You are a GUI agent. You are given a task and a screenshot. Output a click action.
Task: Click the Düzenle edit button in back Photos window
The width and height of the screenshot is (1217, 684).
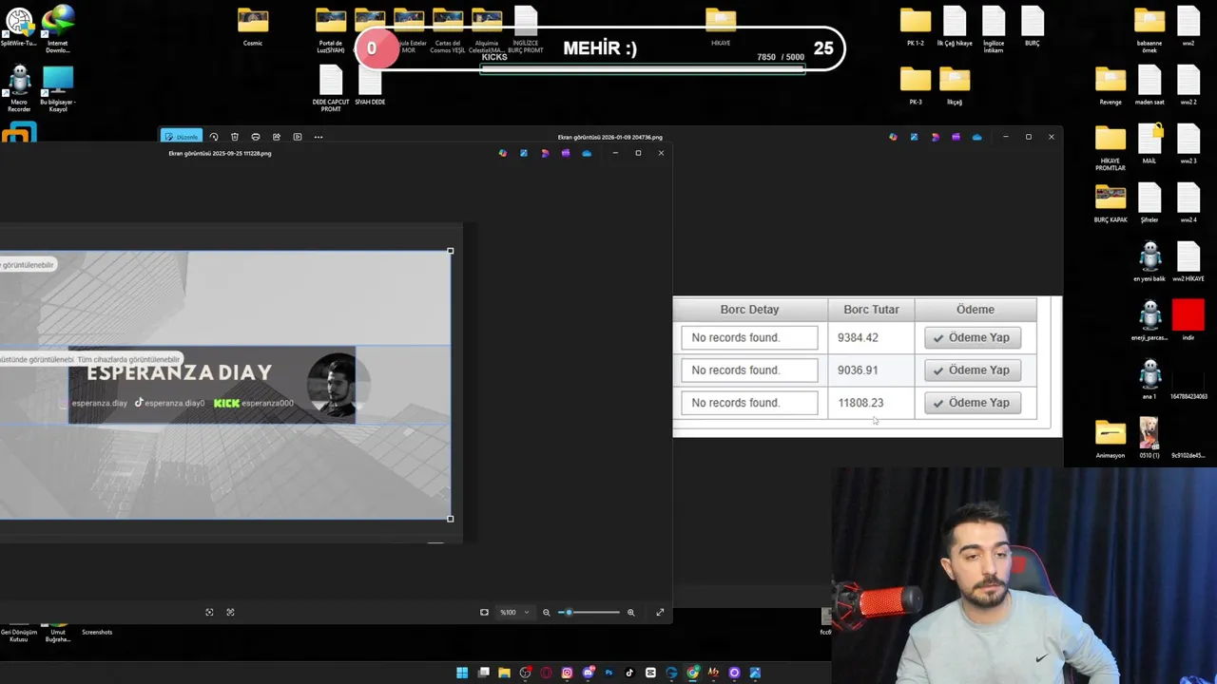pyautogui.click(x=181, y=137)
